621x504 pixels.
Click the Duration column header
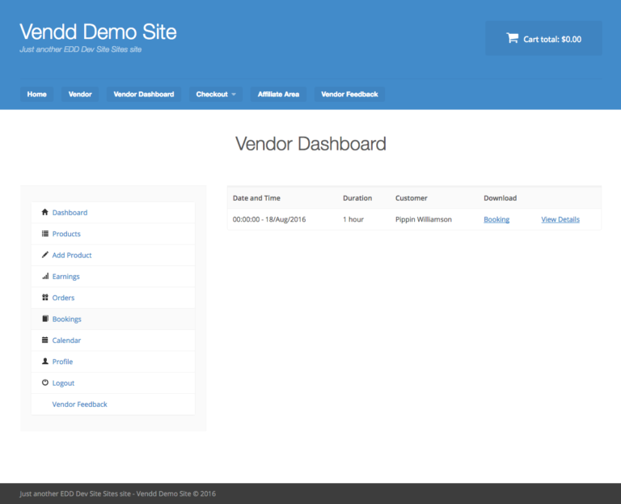pyautogui.click(x=357, y=198)
